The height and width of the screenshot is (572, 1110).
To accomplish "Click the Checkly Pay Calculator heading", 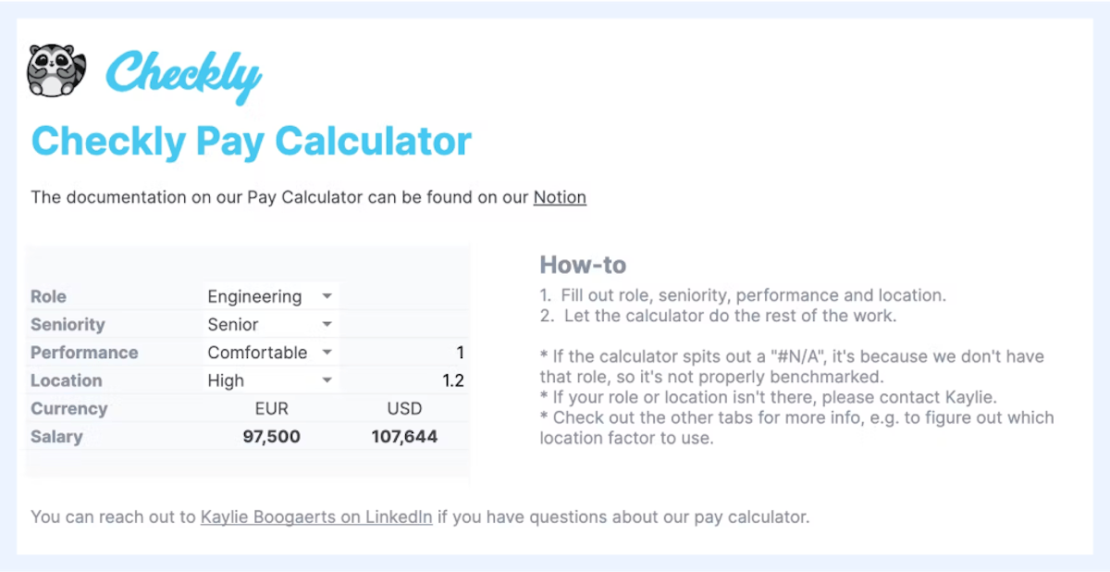I will click(251, 141).
